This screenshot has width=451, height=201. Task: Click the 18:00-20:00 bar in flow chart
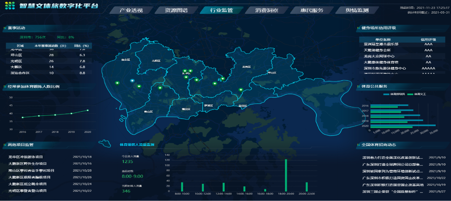click(x=286, y=175)
